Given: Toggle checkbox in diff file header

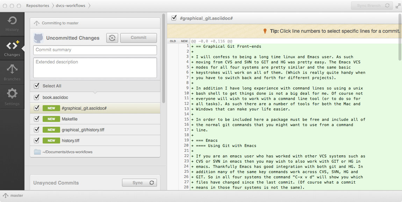Looking at the screenshot, I should pos(174,18).
